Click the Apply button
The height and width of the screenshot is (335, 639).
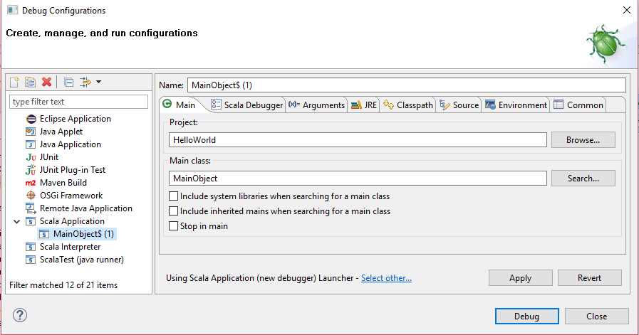(521, 278)
